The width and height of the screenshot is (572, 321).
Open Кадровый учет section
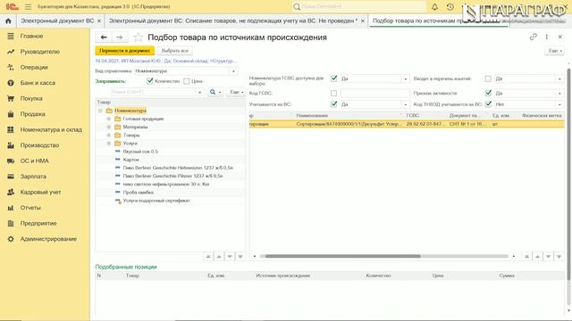tap(40, 192)
